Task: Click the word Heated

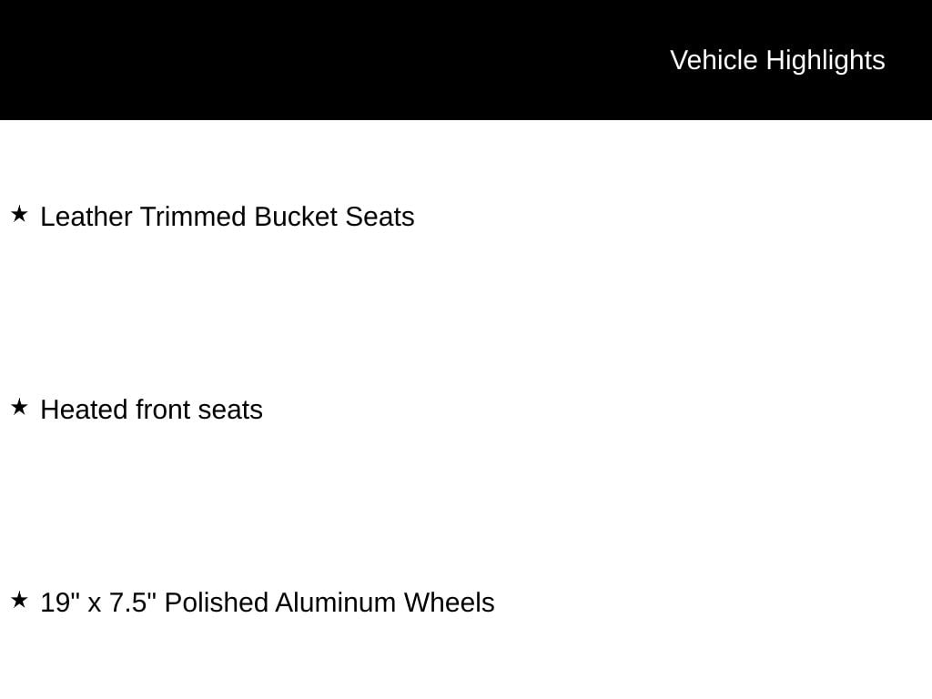Action: pos(84,410)
